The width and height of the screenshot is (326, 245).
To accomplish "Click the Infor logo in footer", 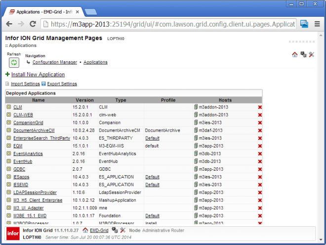I will click(x=12, y=233).
